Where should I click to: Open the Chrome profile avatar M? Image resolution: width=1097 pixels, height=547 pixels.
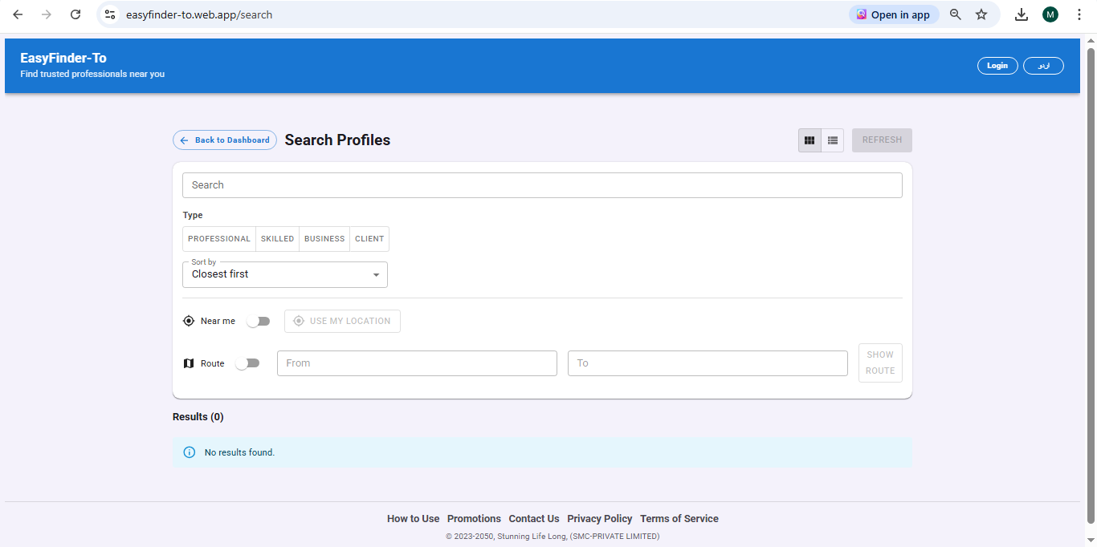point(1050,14)
